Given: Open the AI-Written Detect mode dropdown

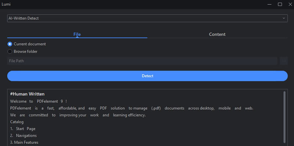Looking at the screenshot, I should pos(147,18).
